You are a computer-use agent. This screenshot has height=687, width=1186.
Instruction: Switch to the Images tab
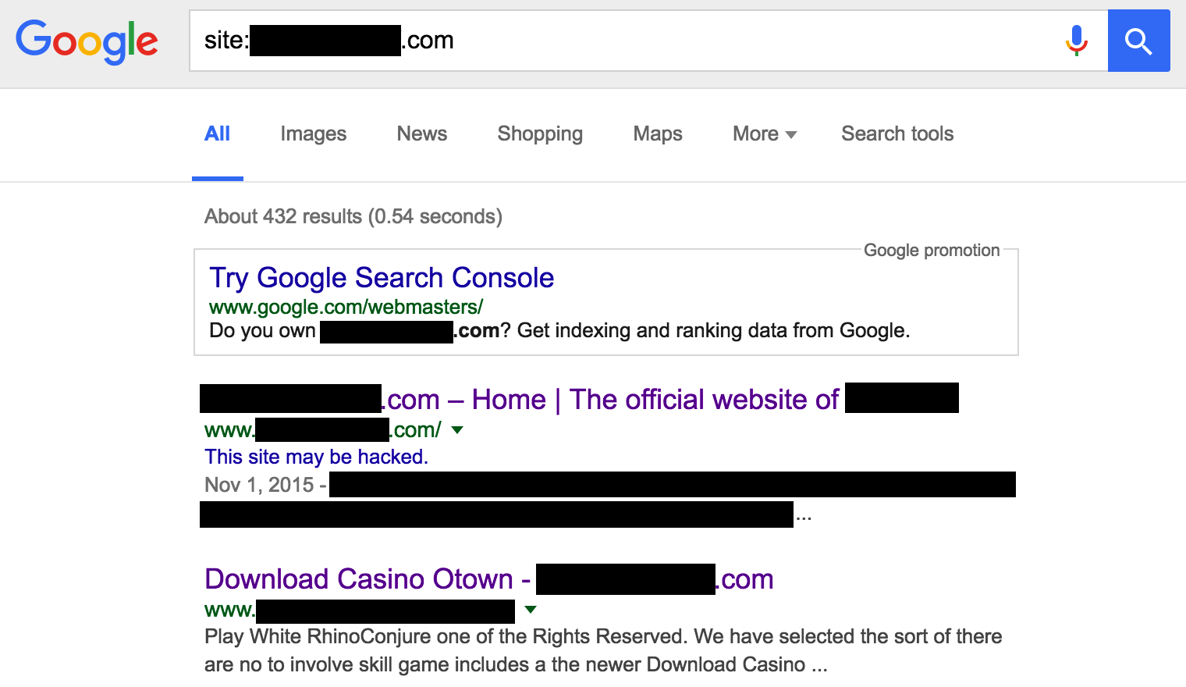tap(314, 134)
